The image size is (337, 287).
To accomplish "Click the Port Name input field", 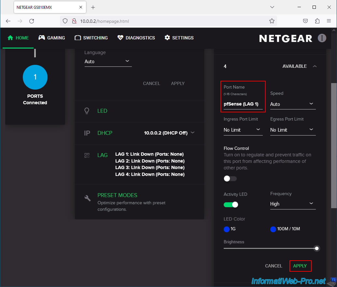I will coord(243,104).
